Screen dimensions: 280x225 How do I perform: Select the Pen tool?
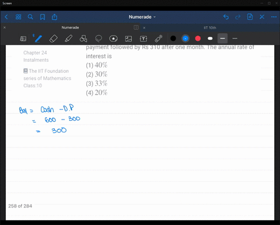(x=38, y=38)
